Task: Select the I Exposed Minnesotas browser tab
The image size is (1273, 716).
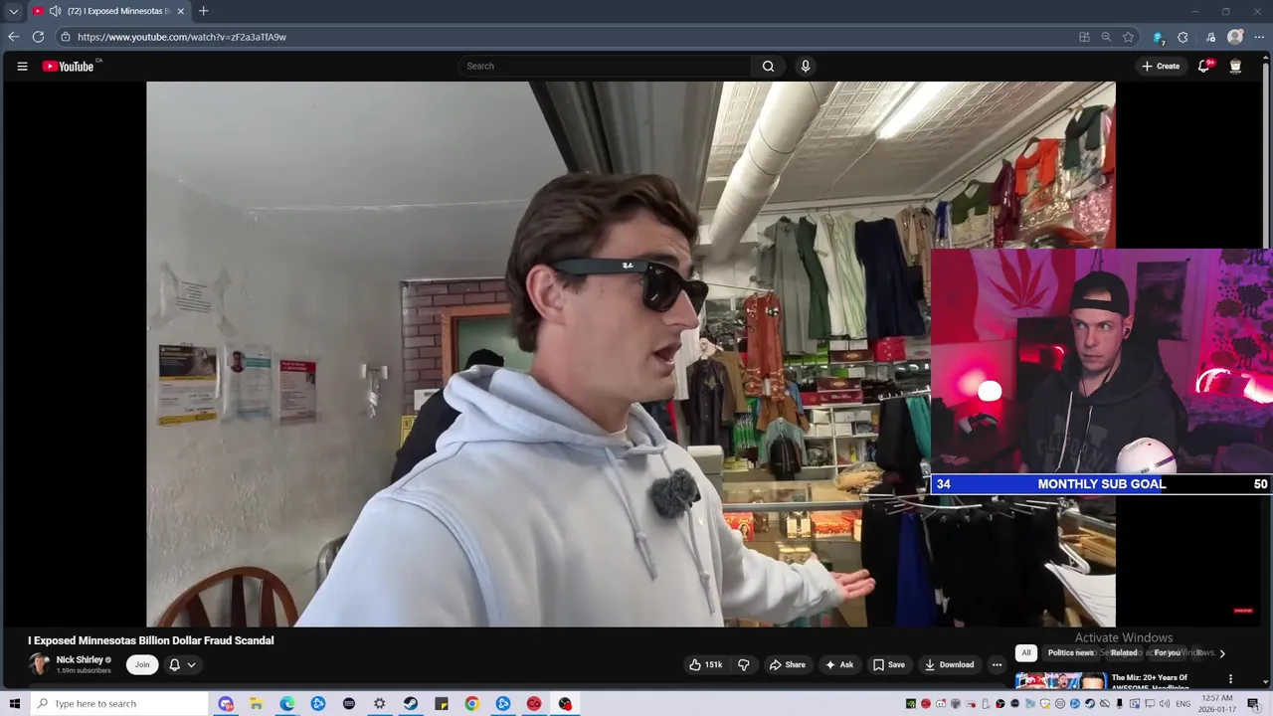Action: point(107,11)
